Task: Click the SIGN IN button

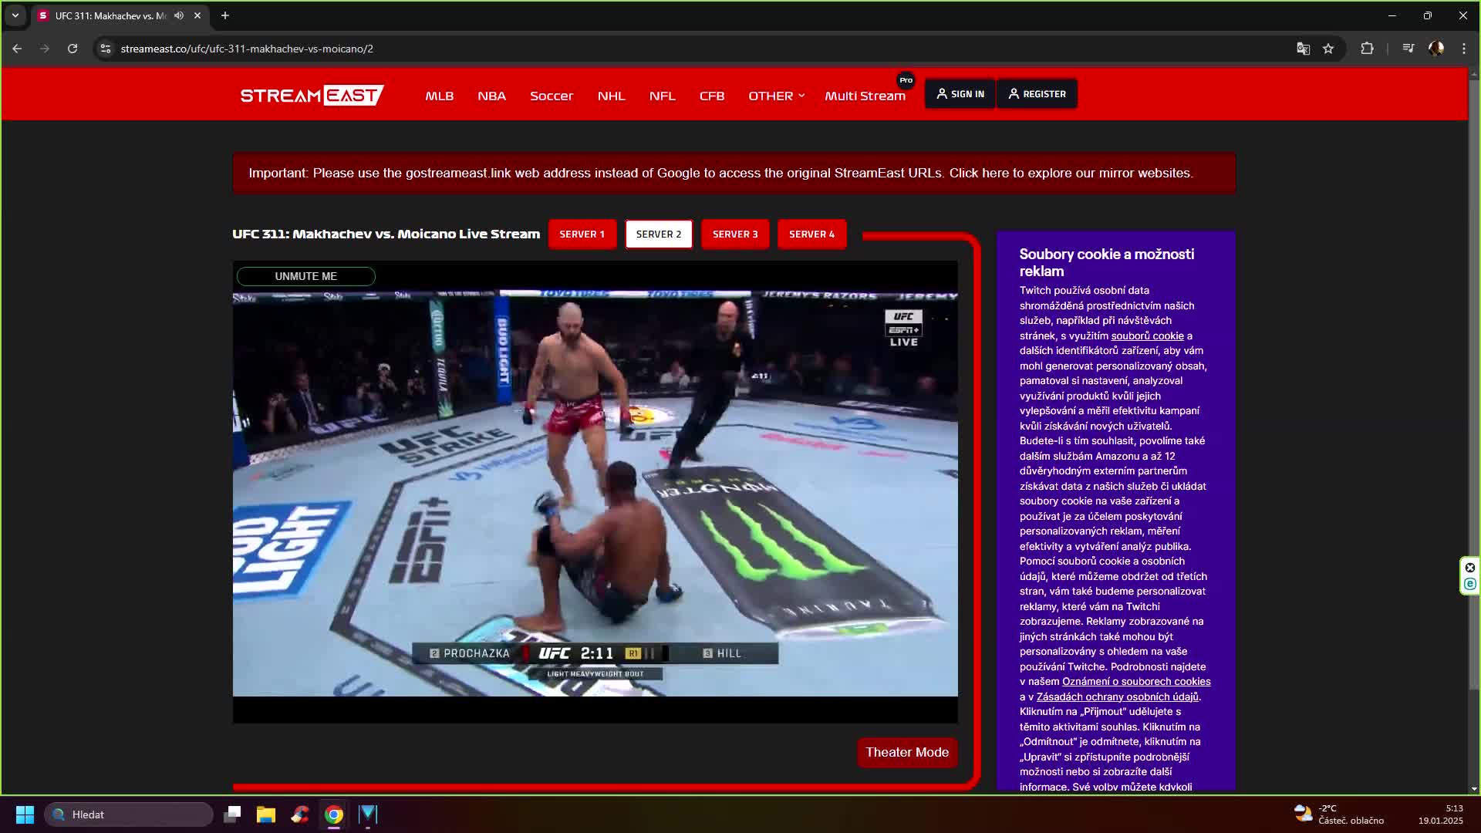Action: (960, 94)
